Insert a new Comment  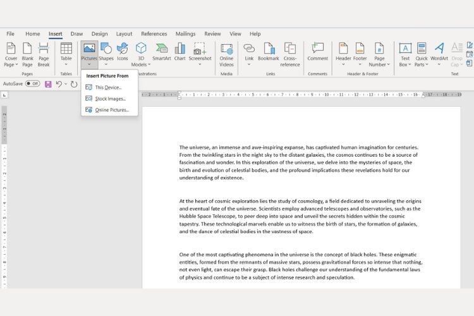coord(318,52)
